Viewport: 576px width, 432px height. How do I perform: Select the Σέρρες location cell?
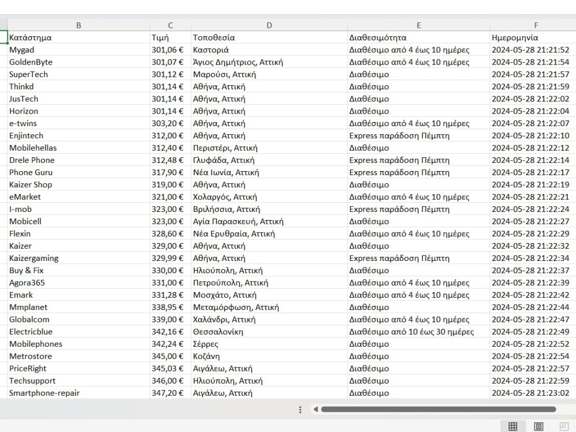tap(269, 344)
